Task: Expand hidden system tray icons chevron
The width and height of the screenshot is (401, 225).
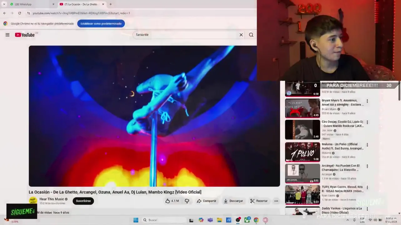Action: (348, 220)
